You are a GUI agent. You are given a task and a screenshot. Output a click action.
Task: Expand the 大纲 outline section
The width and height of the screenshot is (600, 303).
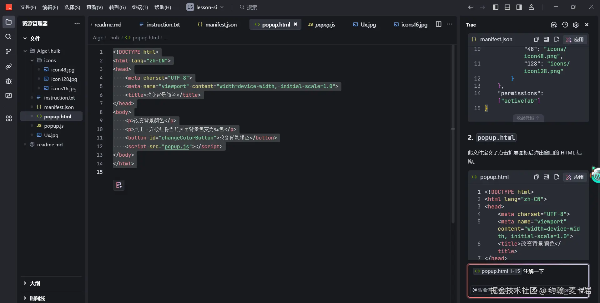coord(25,283)
